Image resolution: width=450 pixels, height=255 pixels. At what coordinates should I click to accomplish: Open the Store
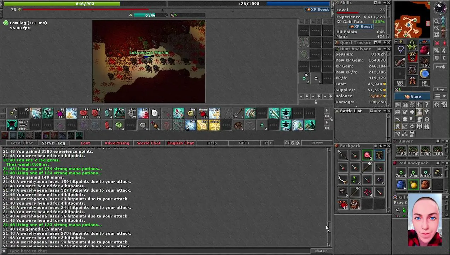[x=412, y=97]
